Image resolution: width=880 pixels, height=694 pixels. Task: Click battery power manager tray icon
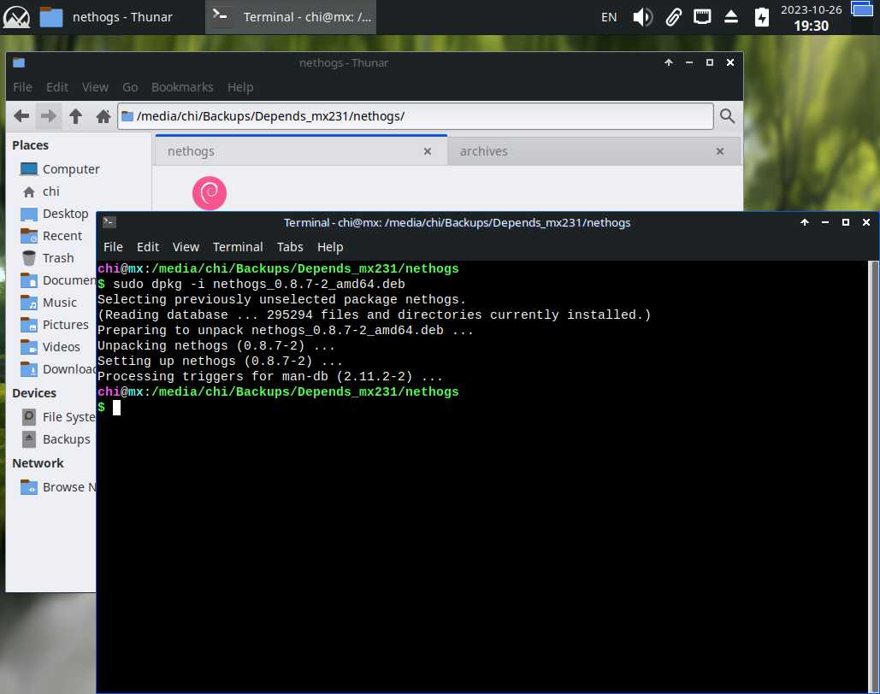coord(762,17)
